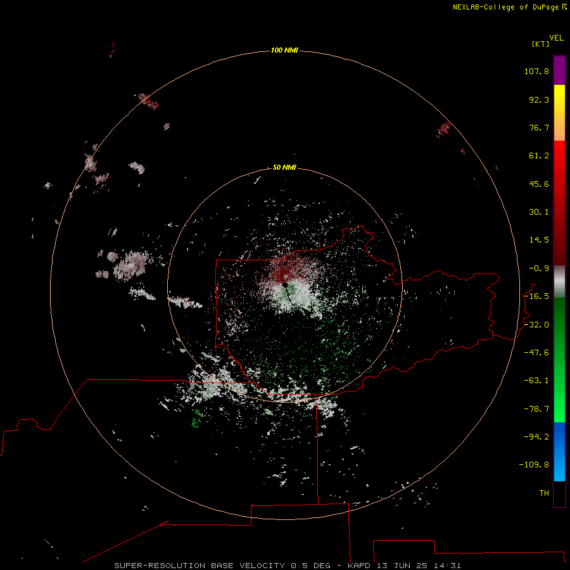Select the -78.7 legend value
This screenshot has width=570, height=570.
(536, 409)
